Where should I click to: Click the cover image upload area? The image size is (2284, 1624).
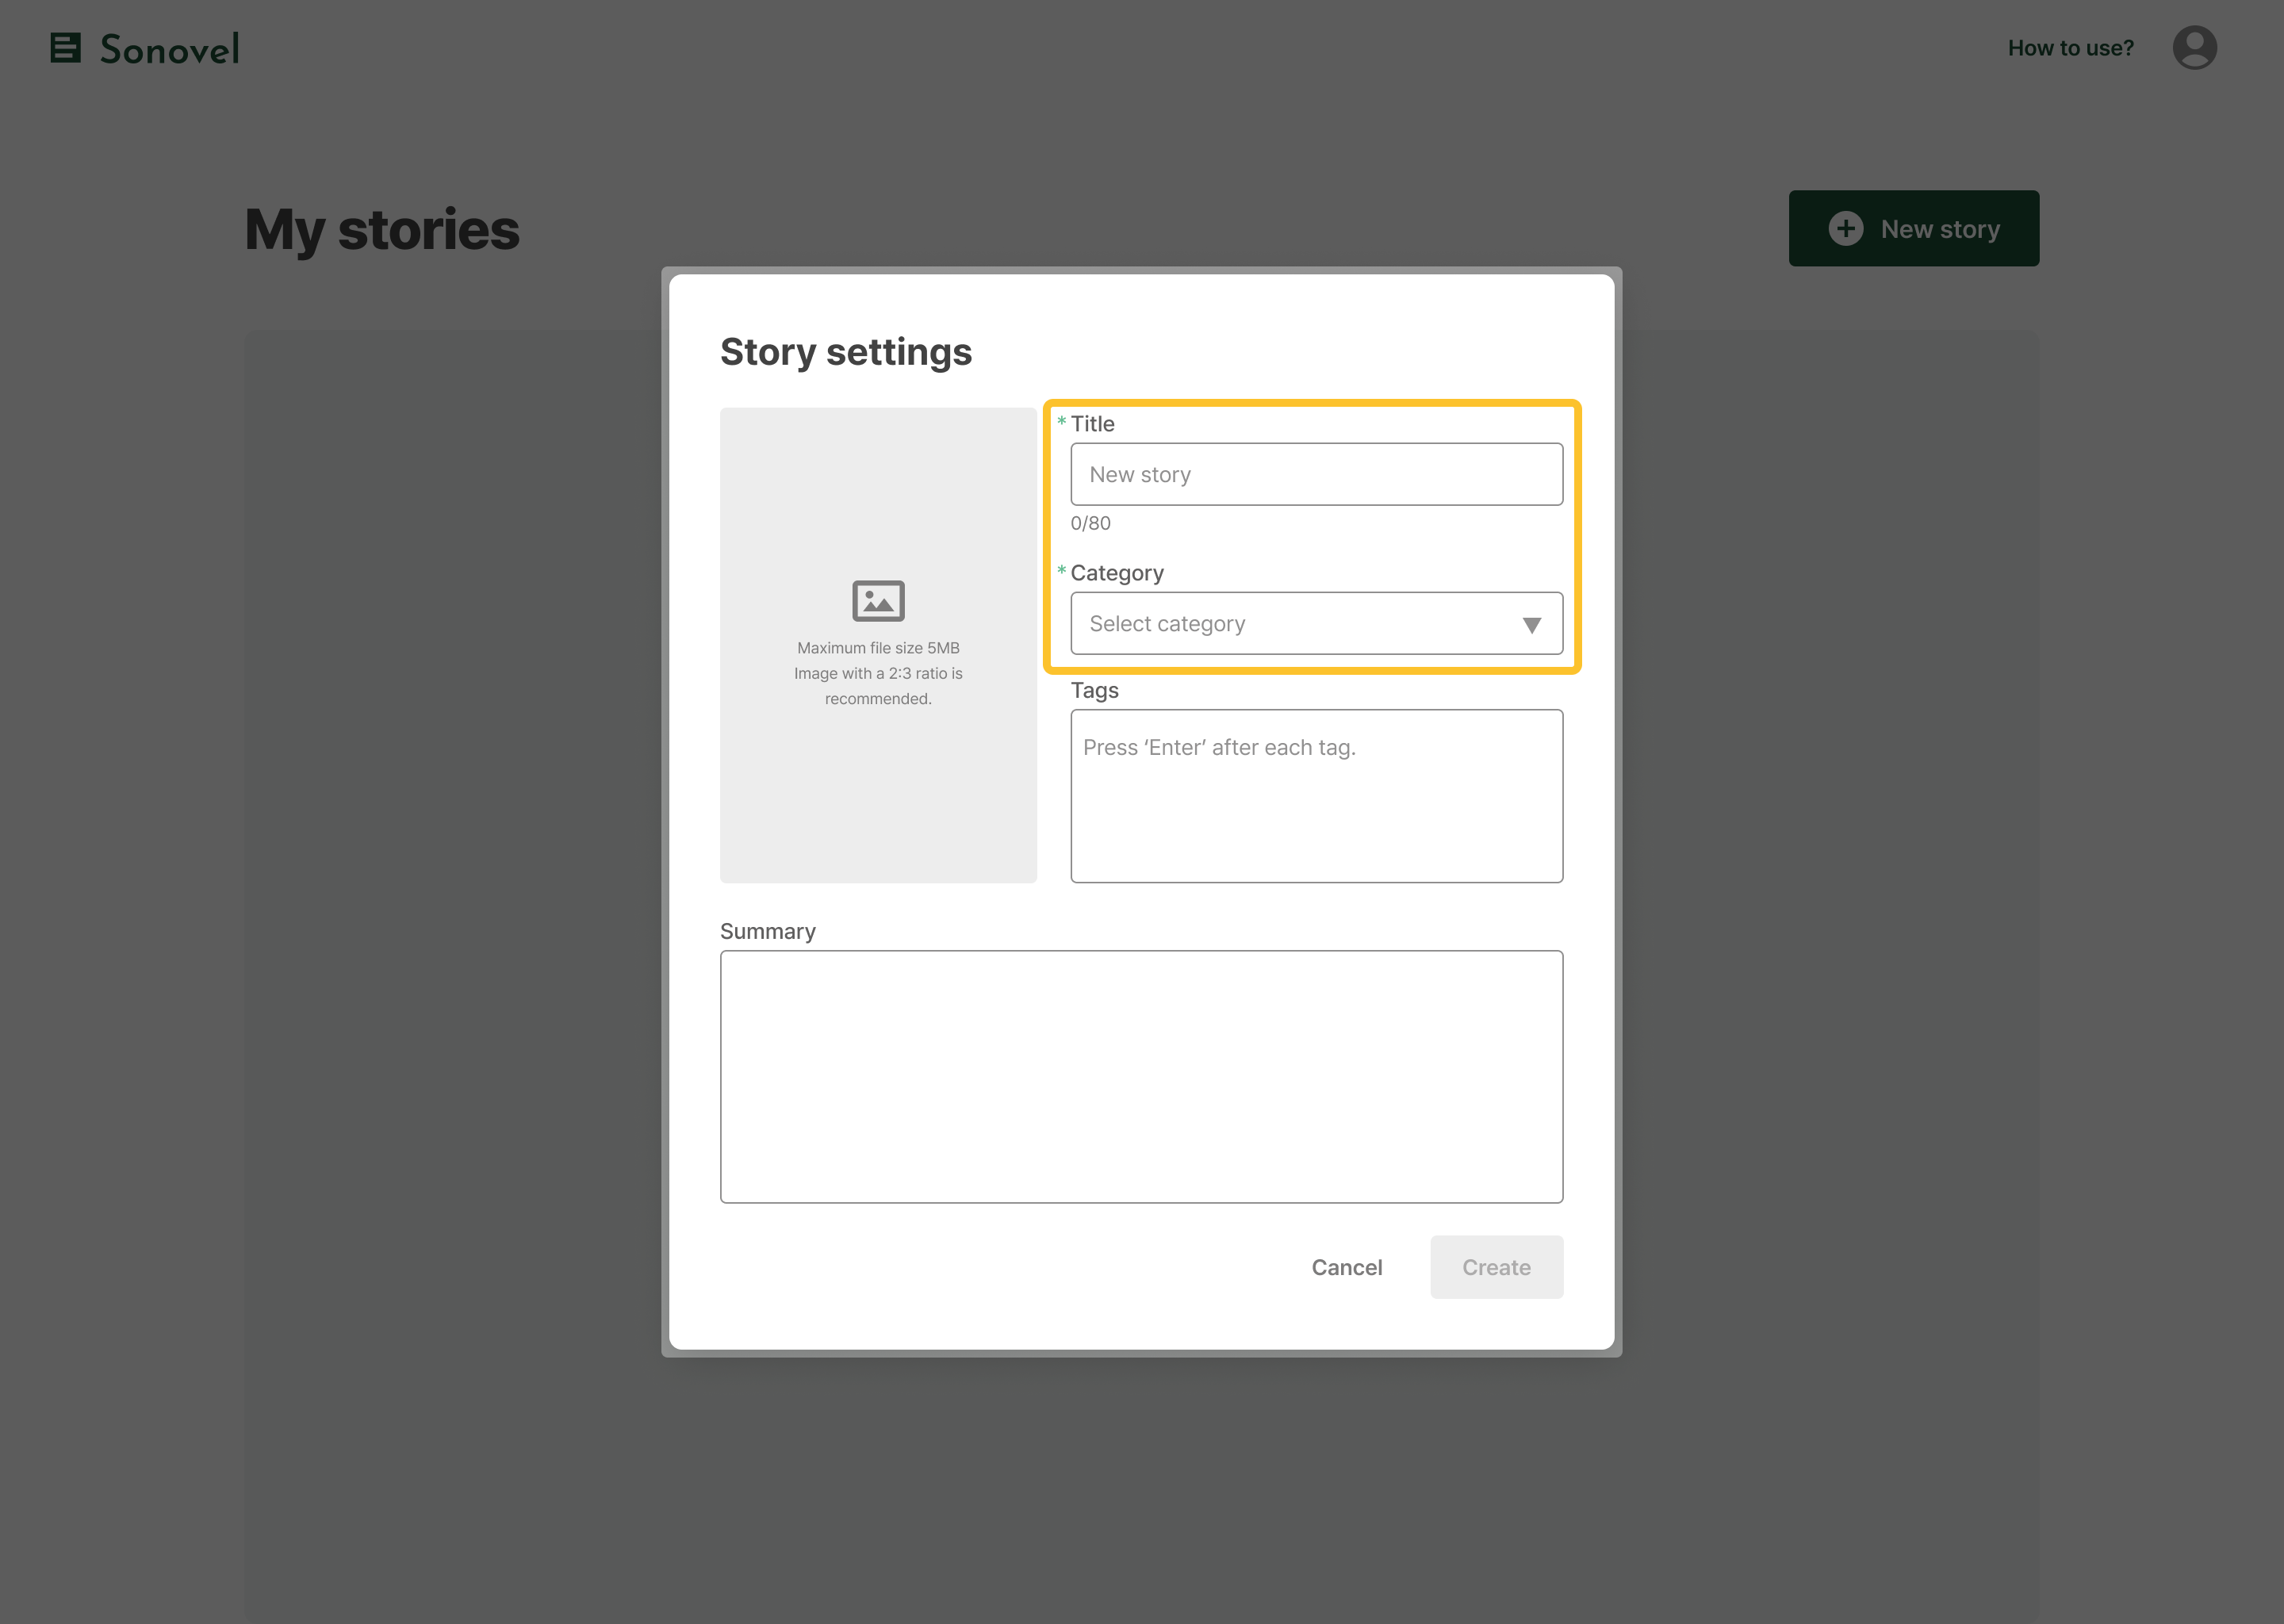(x=878, y=646)
